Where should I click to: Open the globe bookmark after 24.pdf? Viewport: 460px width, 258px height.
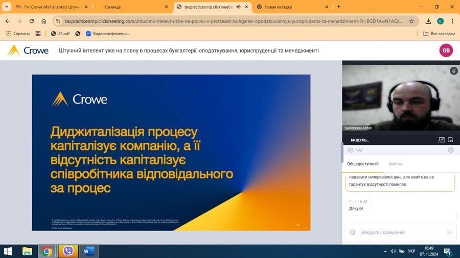pyautogui.click(x=78, y=34)
